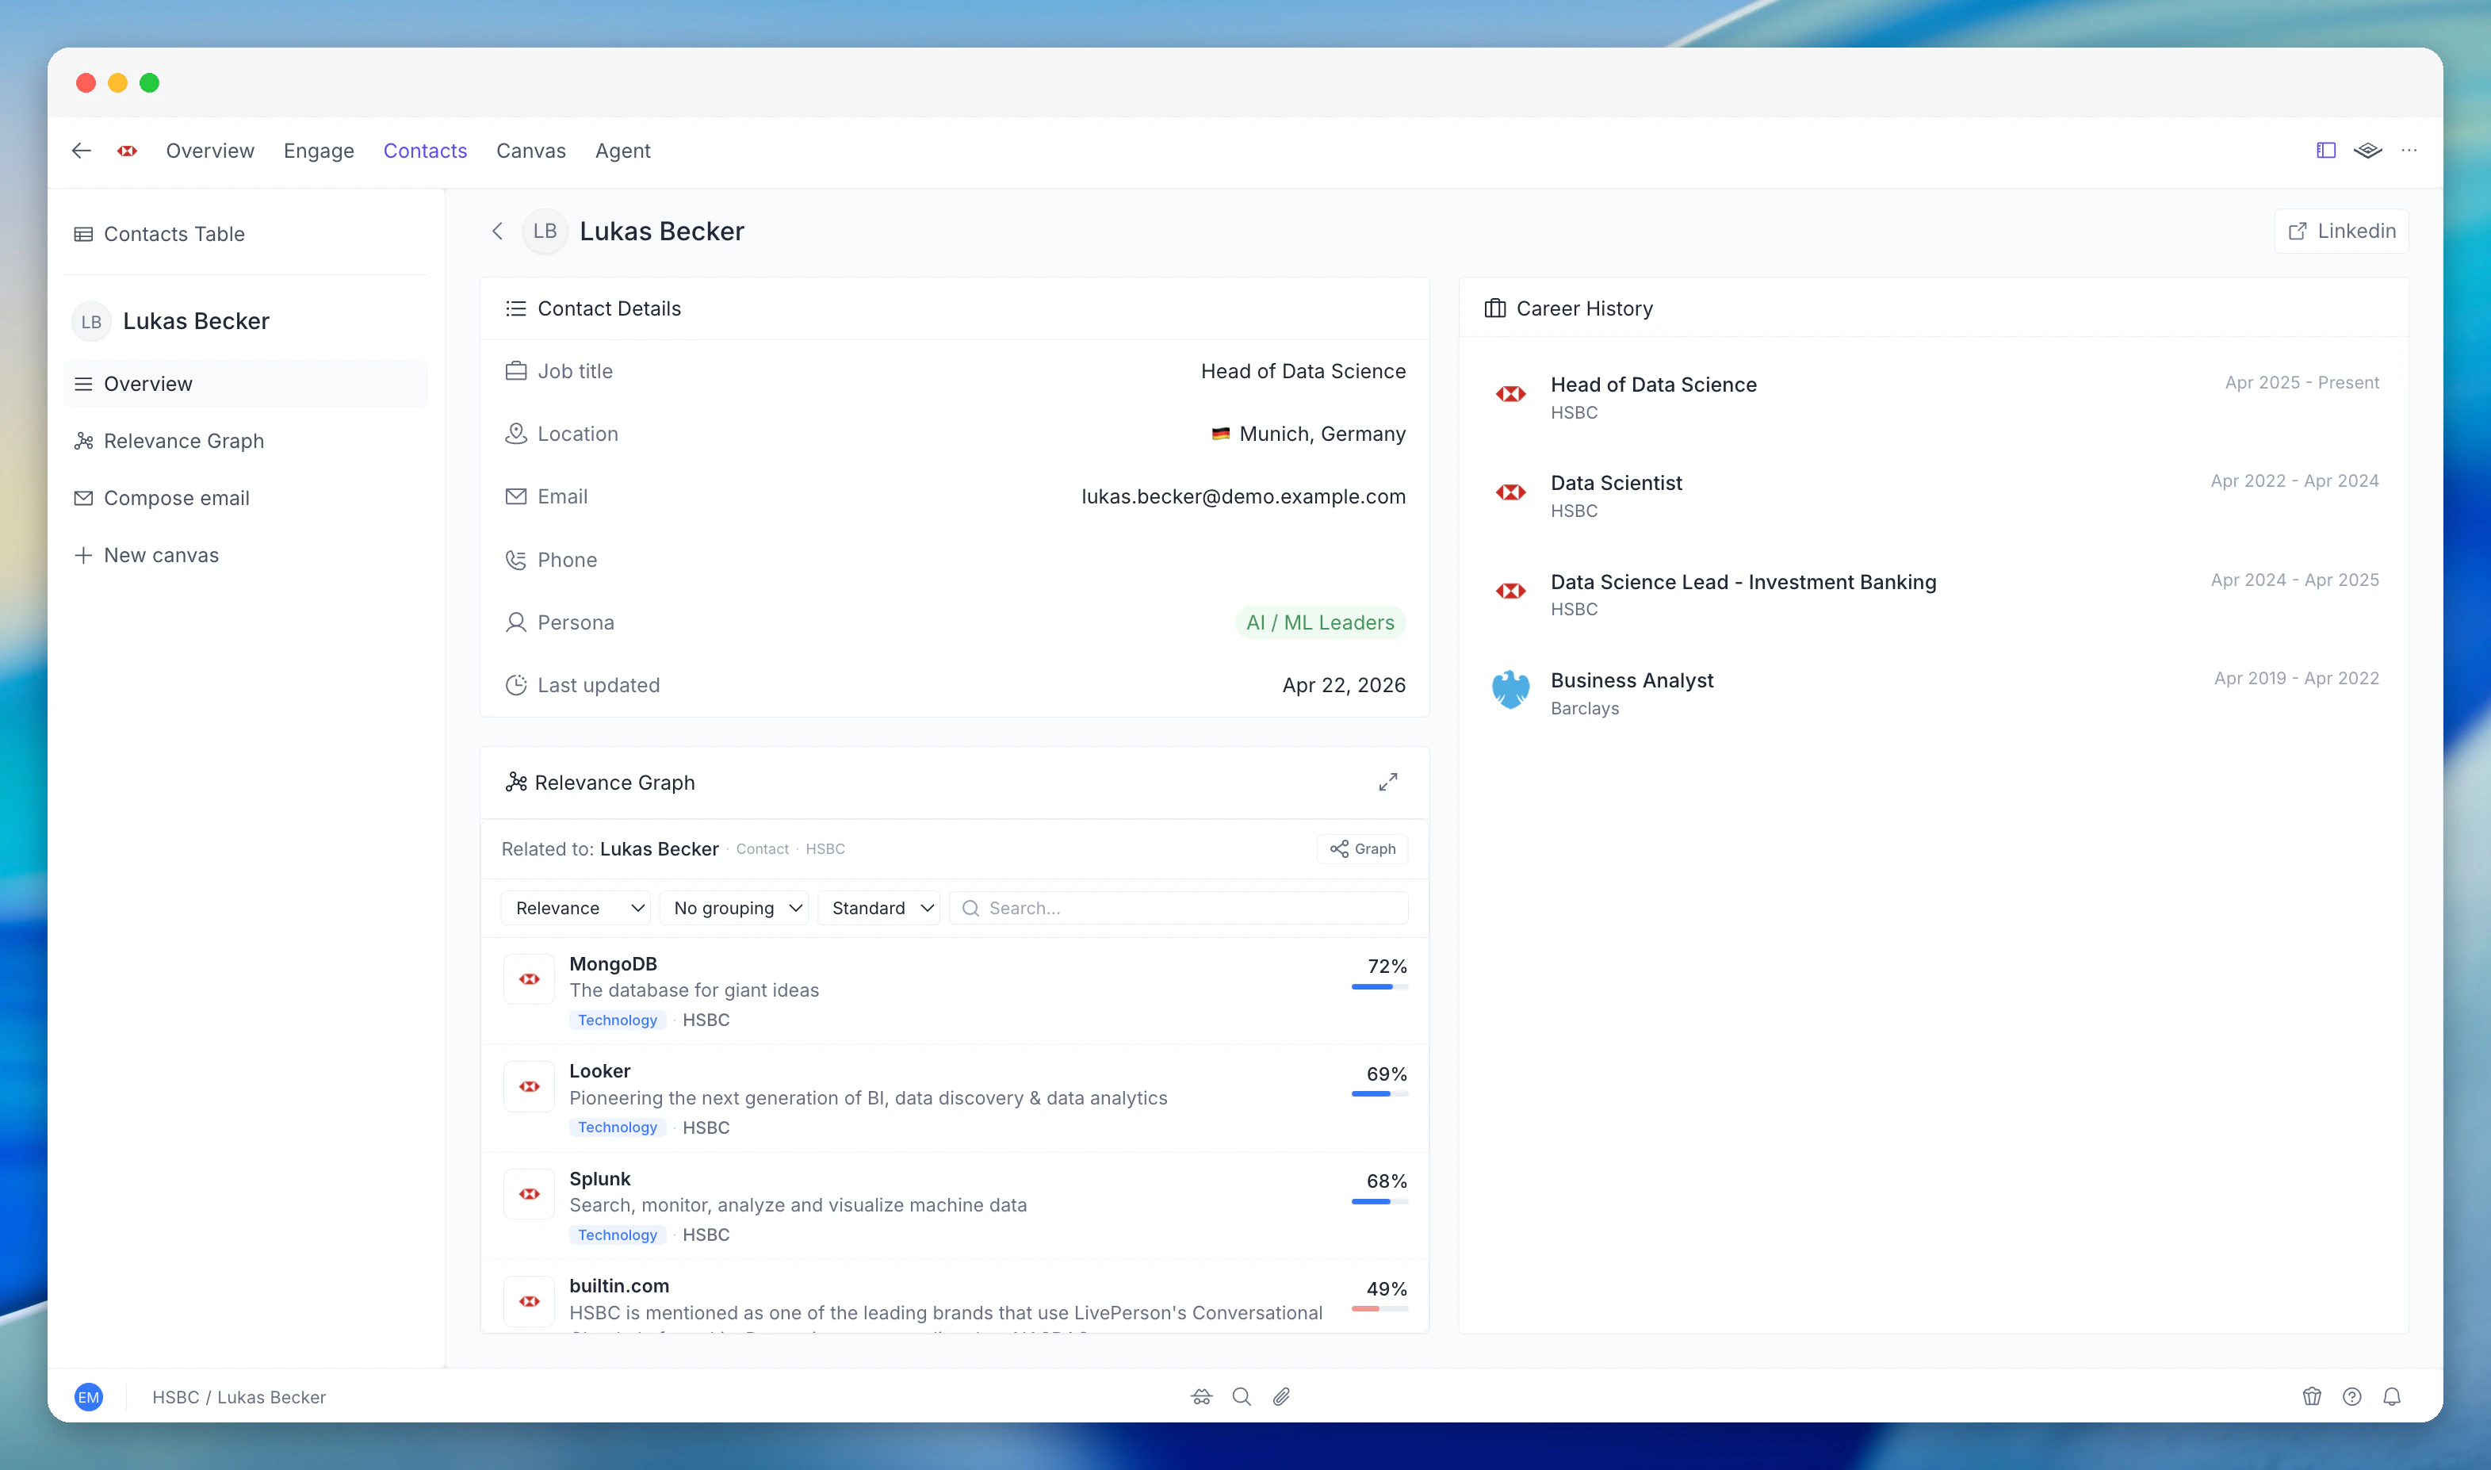Screen dimensions: 2491x1470
Task: Click Technology tag under MongoDB
Action: (x=617, y=1020)
